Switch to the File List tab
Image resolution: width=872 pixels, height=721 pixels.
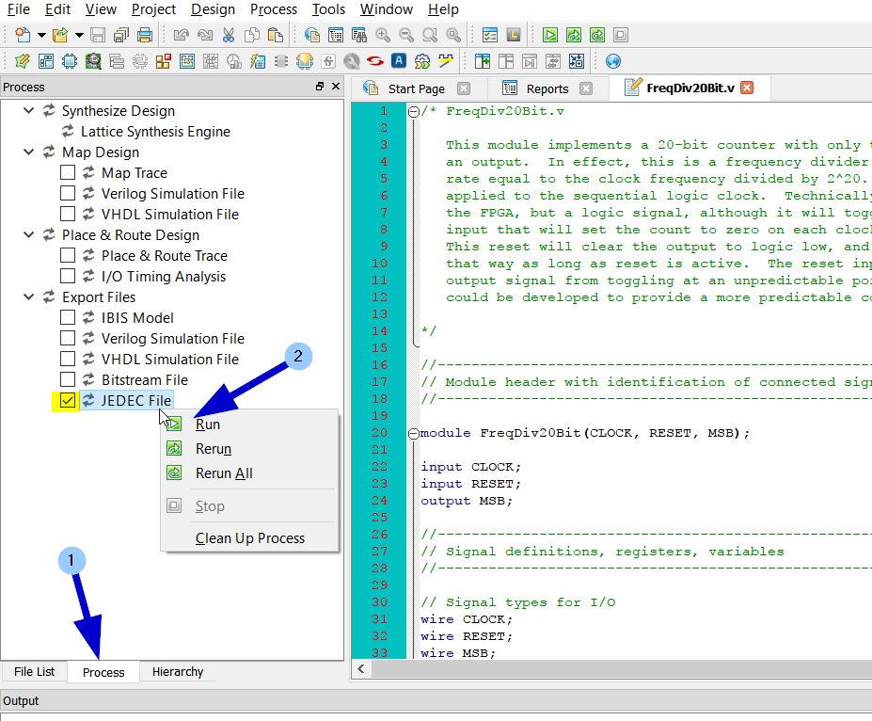(x=35, y=671)
